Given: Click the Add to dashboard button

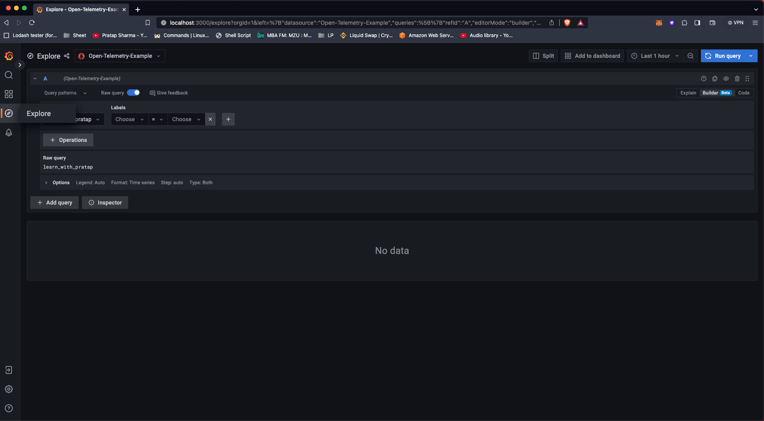Looking at the screenshot, I should pyautogui.click(x=592, y=56).
